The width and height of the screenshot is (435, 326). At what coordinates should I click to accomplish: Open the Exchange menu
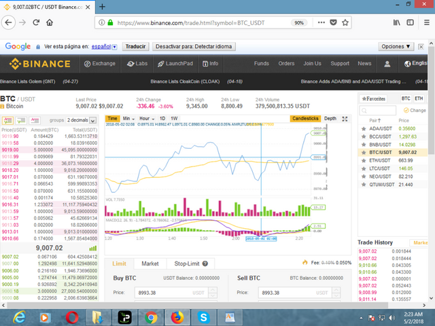tap(100, 64)
